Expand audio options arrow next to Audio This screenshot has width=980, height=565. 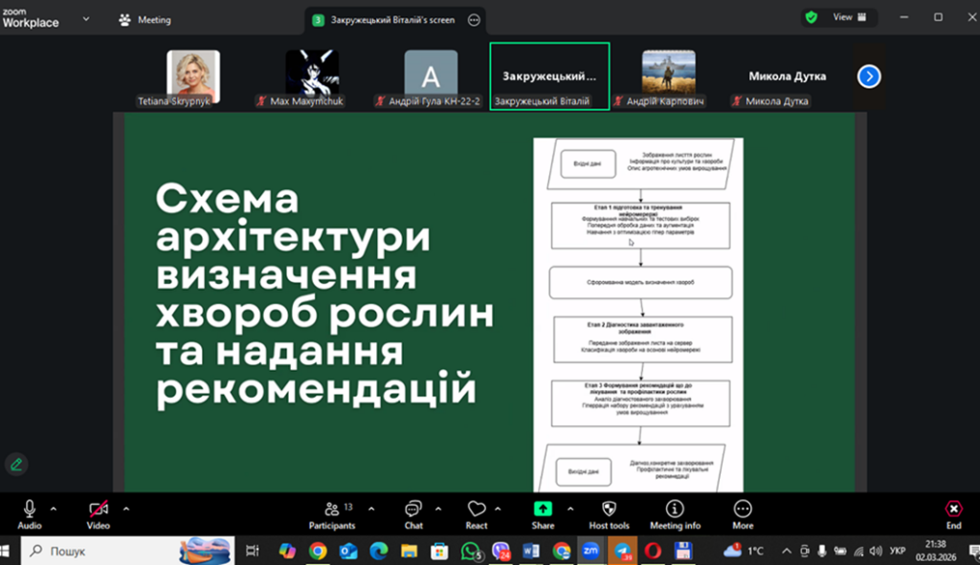(54, 509)
